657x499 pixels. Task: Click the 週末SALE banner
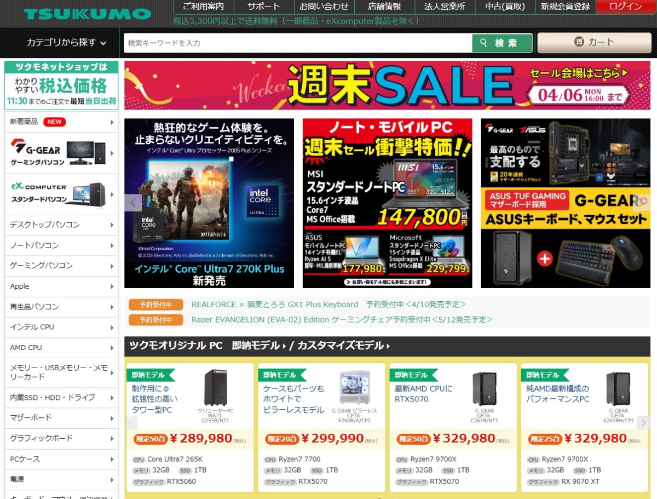(x=387, y=85)
